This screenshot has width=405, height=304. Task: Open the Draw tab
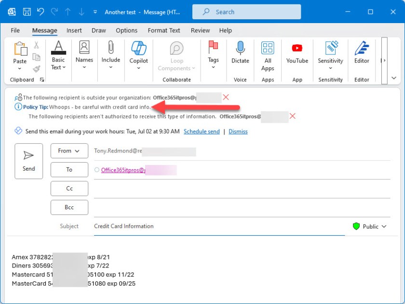(x=99, y=30)
